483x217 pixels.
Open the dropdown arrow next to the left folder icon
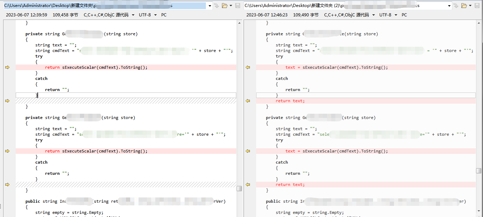point(231,5)
